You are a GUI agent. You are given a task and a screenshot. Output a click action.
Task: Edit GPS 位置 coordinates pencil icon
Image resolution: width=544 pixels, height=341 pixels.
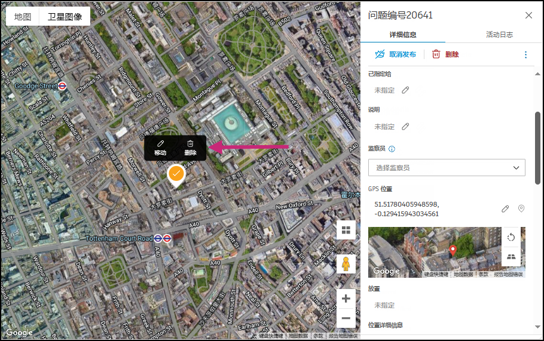click(505, 208)
